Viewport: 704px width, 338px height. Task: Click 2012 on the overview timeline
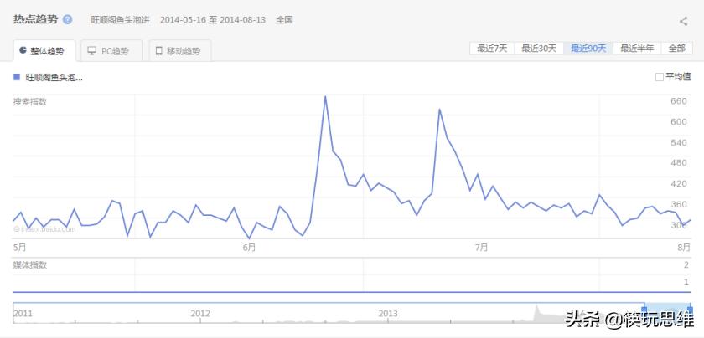tap(200, 314)
